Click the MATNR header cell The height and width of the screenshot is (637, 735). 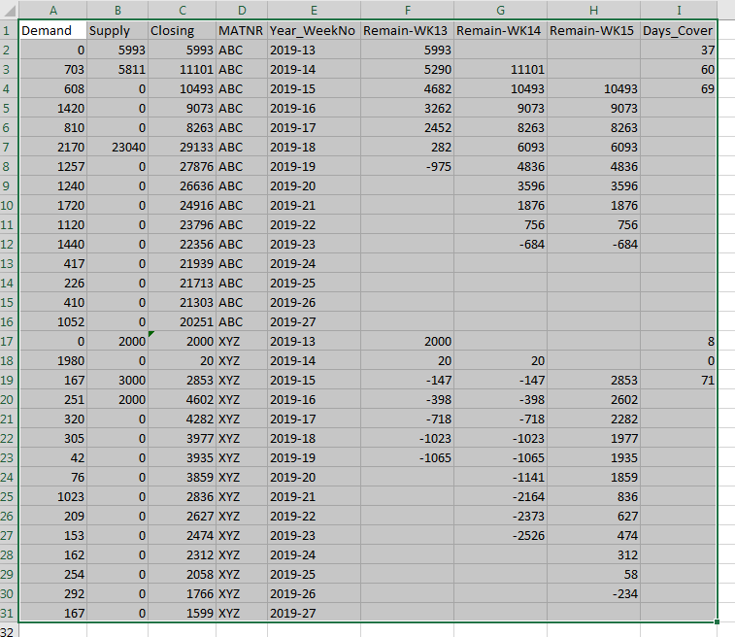[x=242, y=30]
